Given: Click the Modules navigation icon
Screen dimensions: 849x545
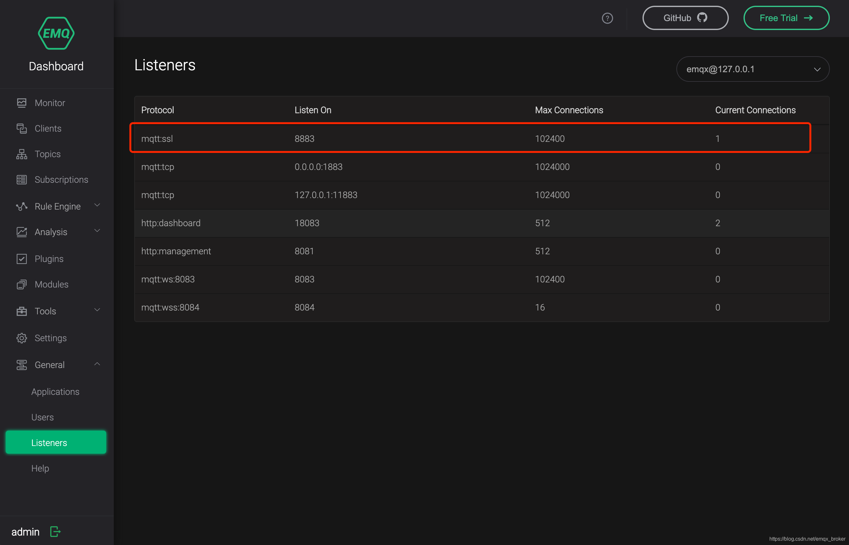Looking at the screenshot, I should click(x=22, y=285).
